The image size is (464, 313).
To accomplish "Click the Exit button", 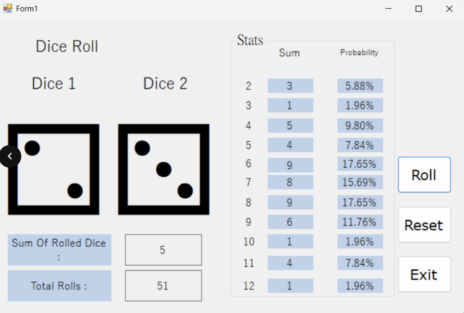I will click(424, 274).
